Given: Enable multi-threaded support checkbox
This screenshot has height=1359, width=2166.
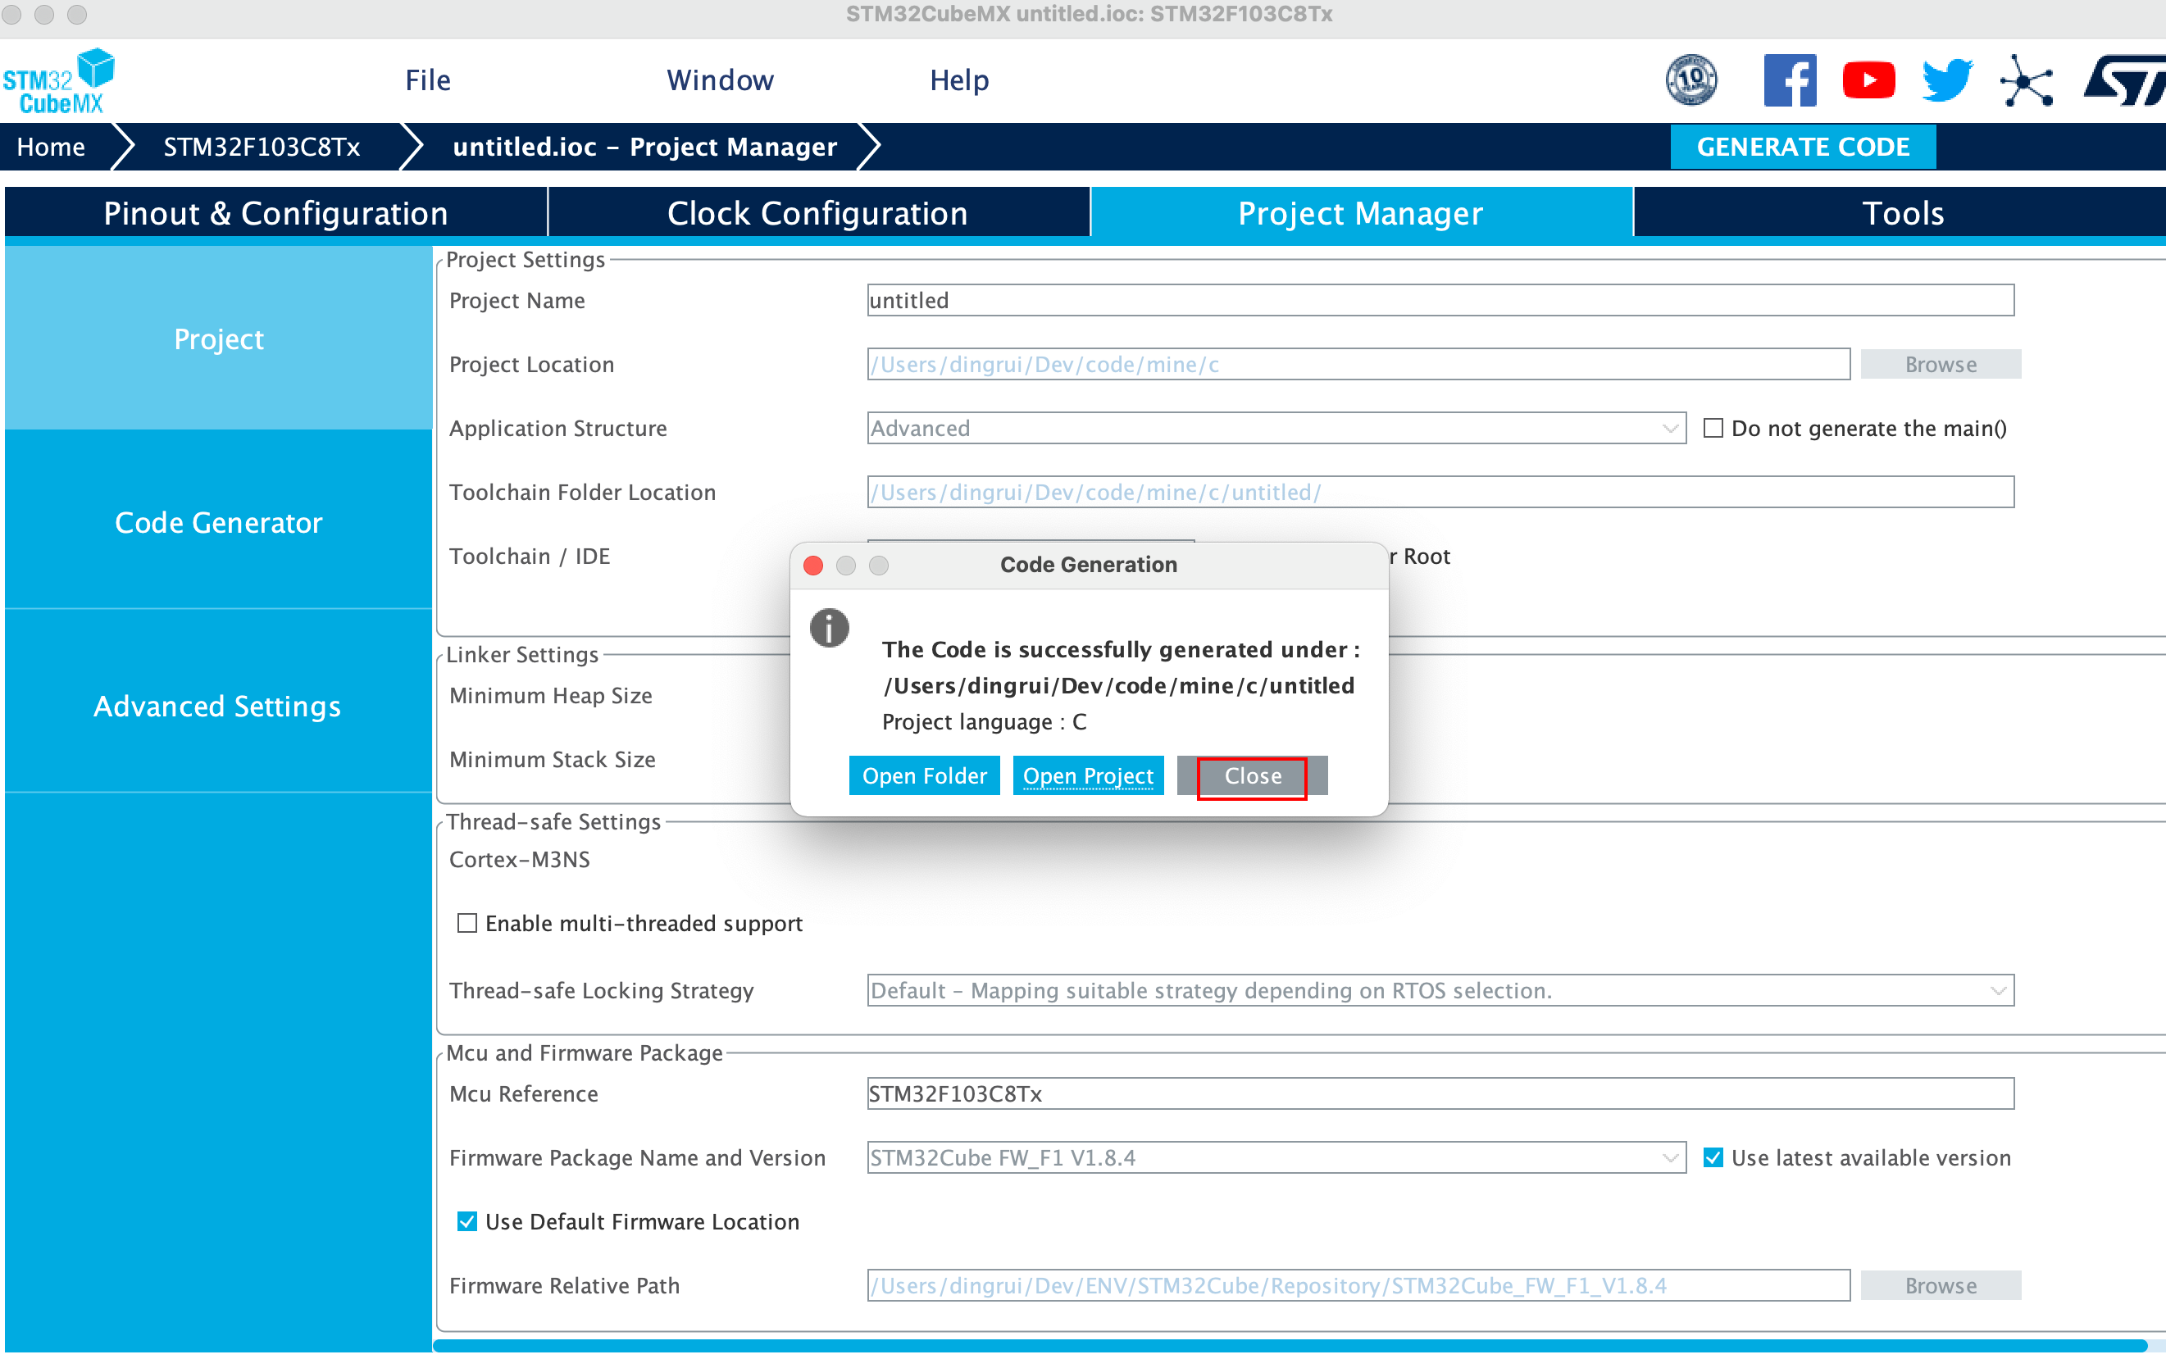Looking at the screenshot, I should [x=467, y=923].
